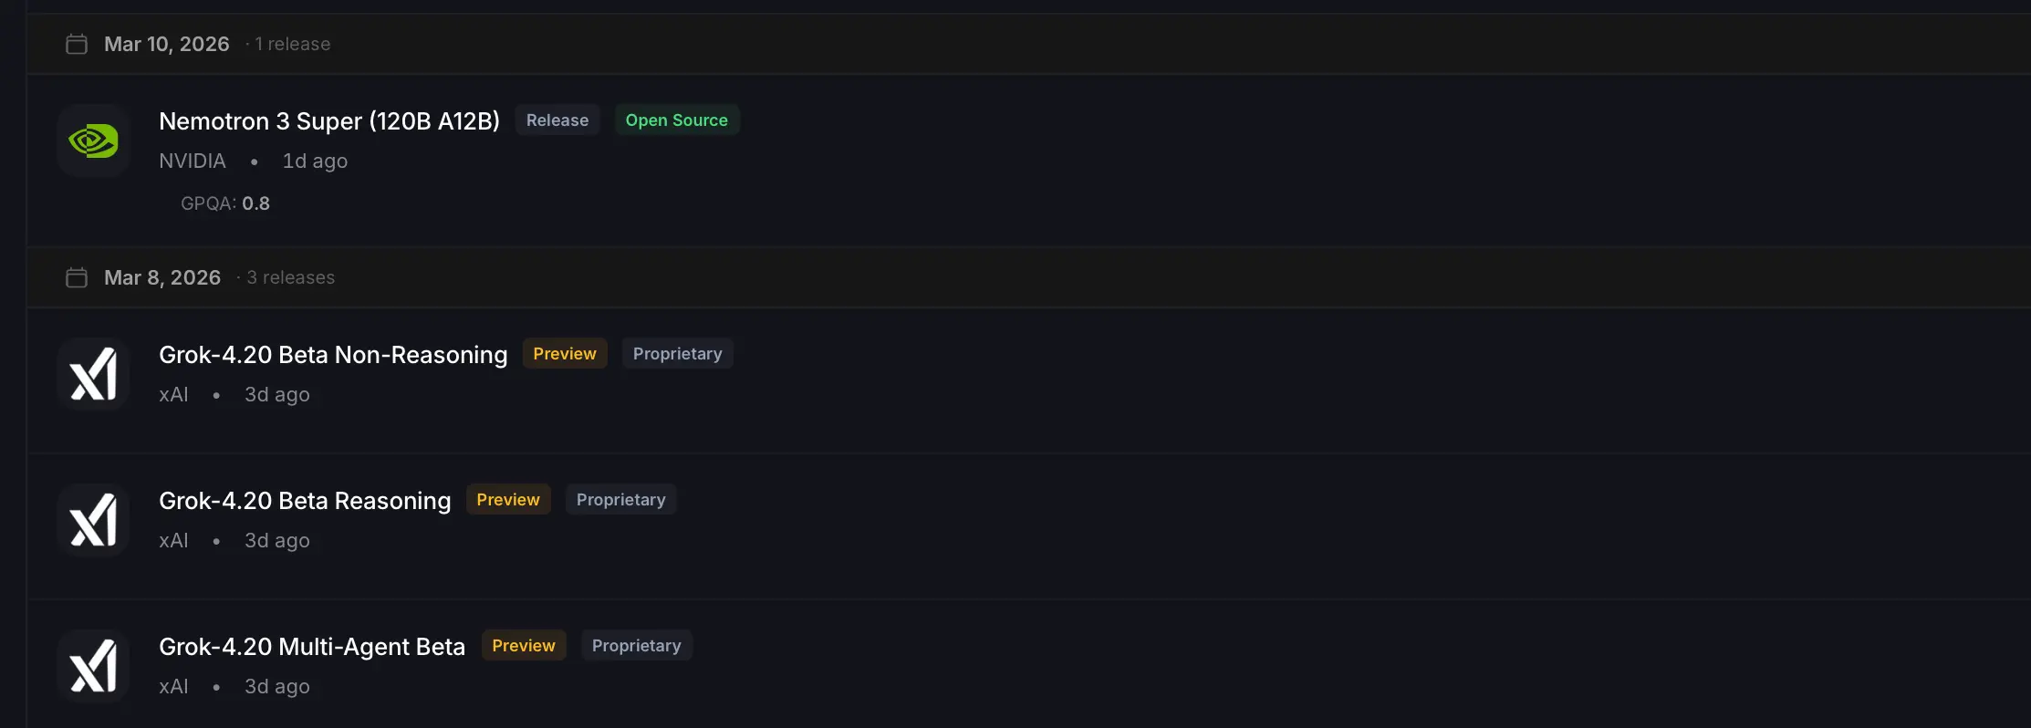This screenshot has width=2031, height=728.
Task: Click the Release badge on Nemotron 3 Super
Action: coord(557,120)
